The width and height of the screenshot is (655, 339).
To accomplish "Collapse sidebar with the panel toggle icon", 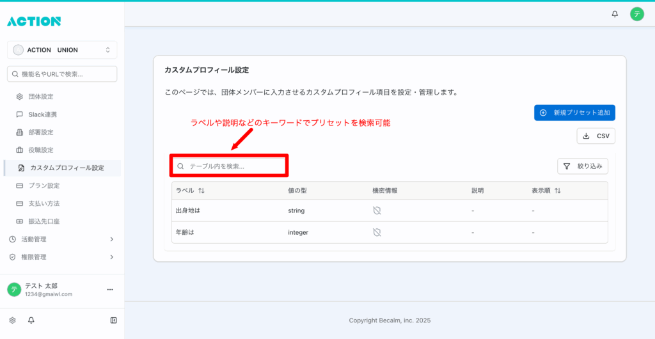I will pyautogui.click(x=113, y=320).
